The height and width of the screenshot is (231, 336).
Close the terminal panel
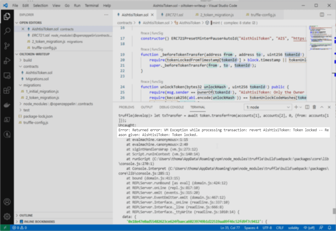point(329,107)
